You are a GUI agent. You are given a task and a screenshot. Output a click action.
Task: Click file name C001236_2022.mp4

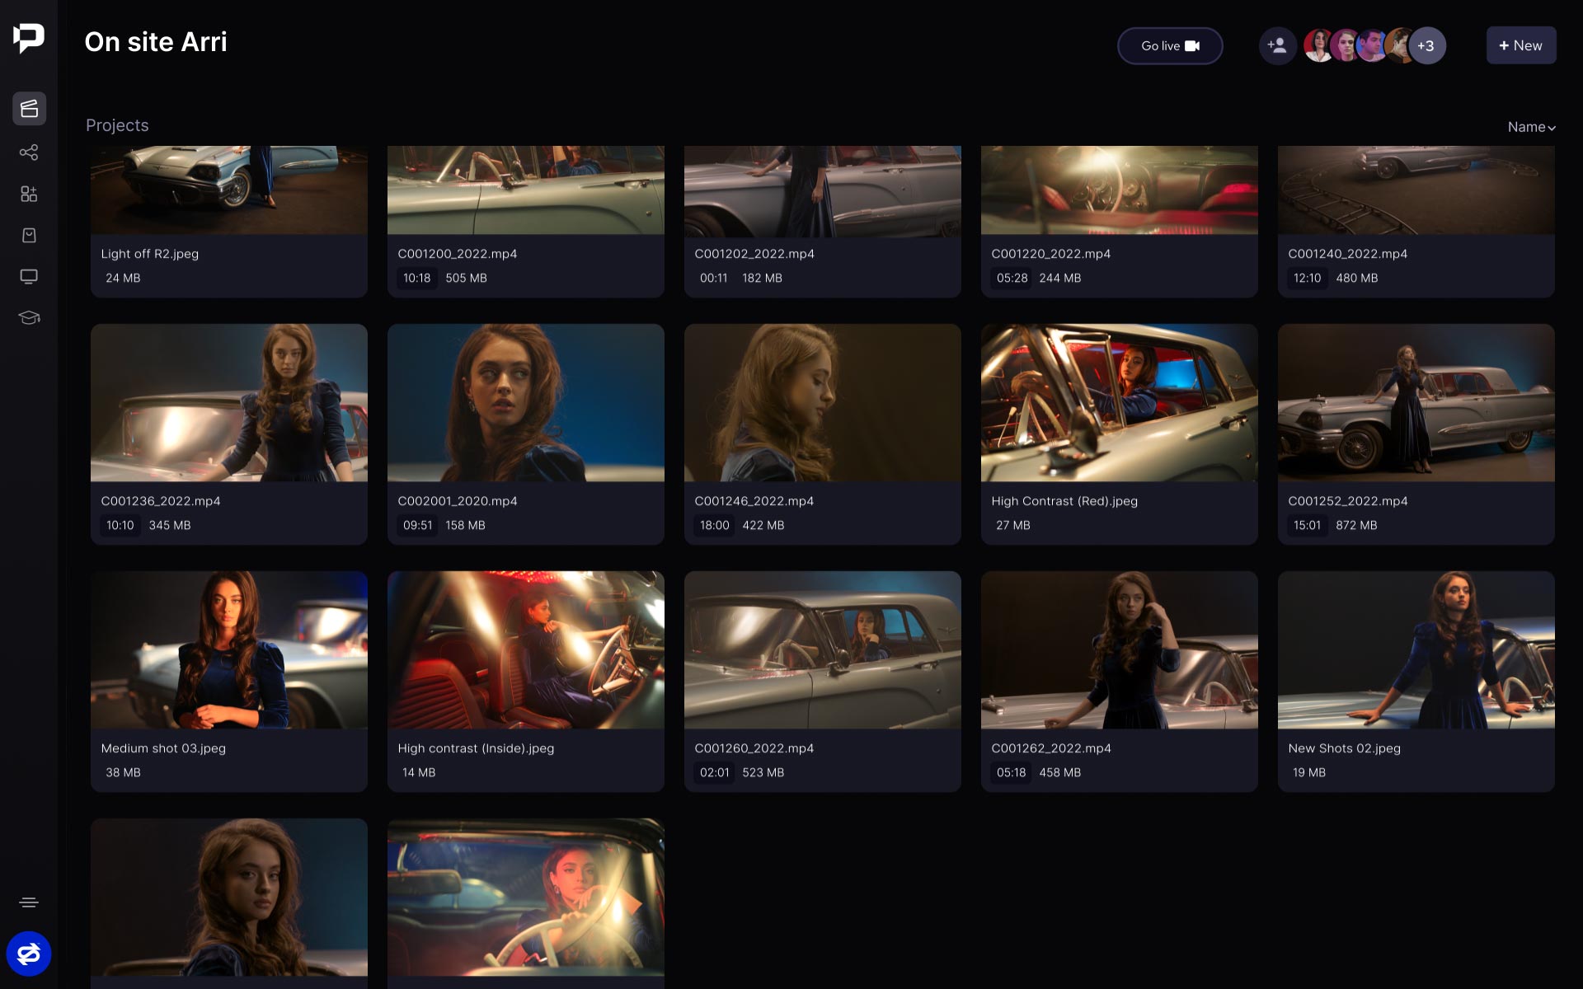[x=161, y=501]
